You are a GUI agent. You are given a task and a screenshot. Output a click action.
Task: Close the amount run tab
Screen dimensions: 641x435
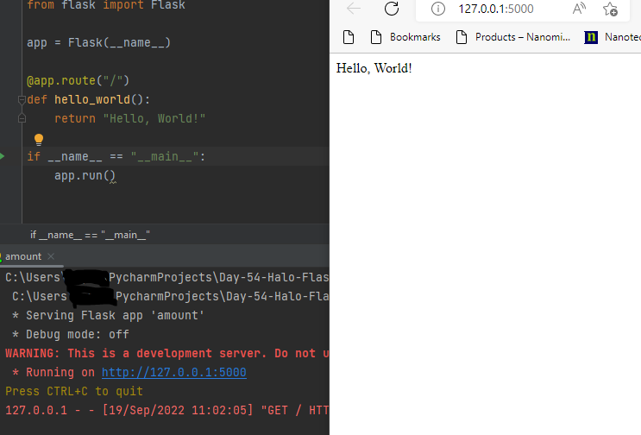pos(51,256)
